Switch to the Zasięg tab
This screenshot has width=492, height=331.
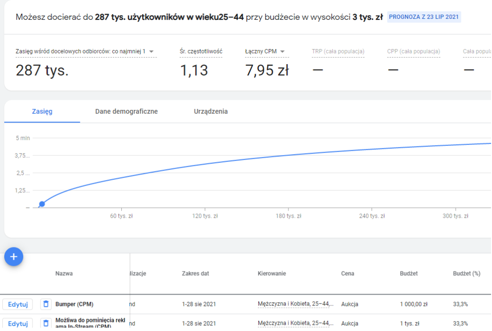point(42,111)
